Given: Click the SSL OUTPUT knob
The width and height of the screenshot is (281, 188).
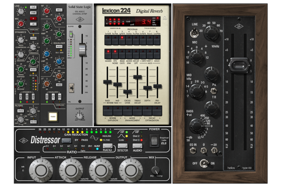Looking at the screenshot, I should [80, 116].
